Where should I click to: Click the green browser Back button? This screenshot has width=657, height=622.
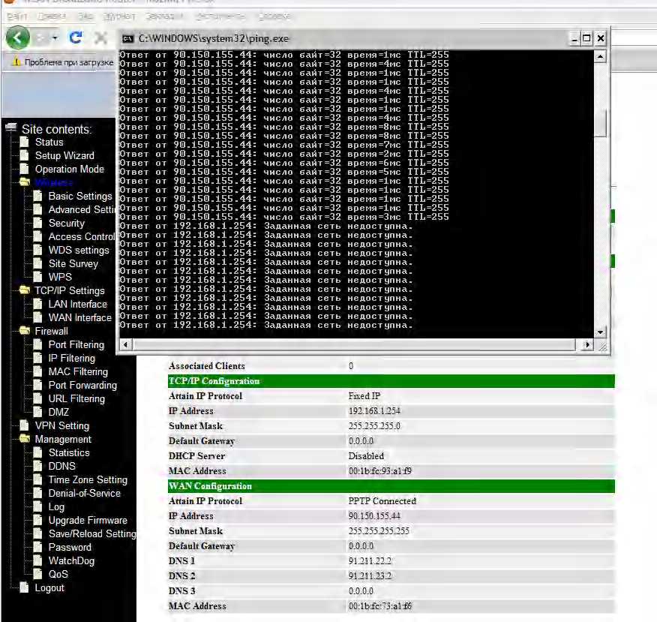click(18, 38)
